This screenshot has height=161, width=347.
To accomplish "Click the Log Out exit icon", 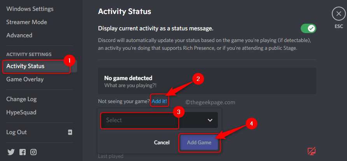I will 70,132.
